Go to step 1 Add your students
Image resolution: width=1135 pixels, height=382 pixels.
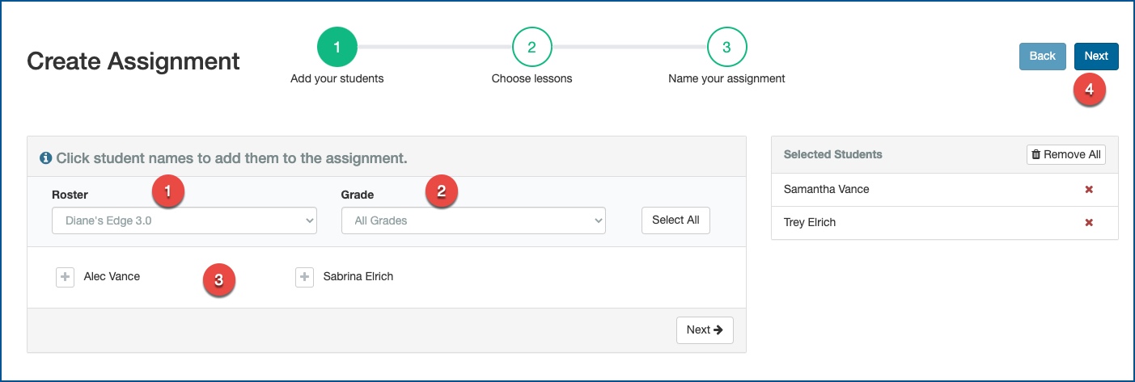[337, 48]
